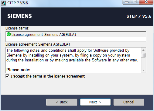Click inside the license agreement text area
The image size is (154, 111).
(74, 60)
